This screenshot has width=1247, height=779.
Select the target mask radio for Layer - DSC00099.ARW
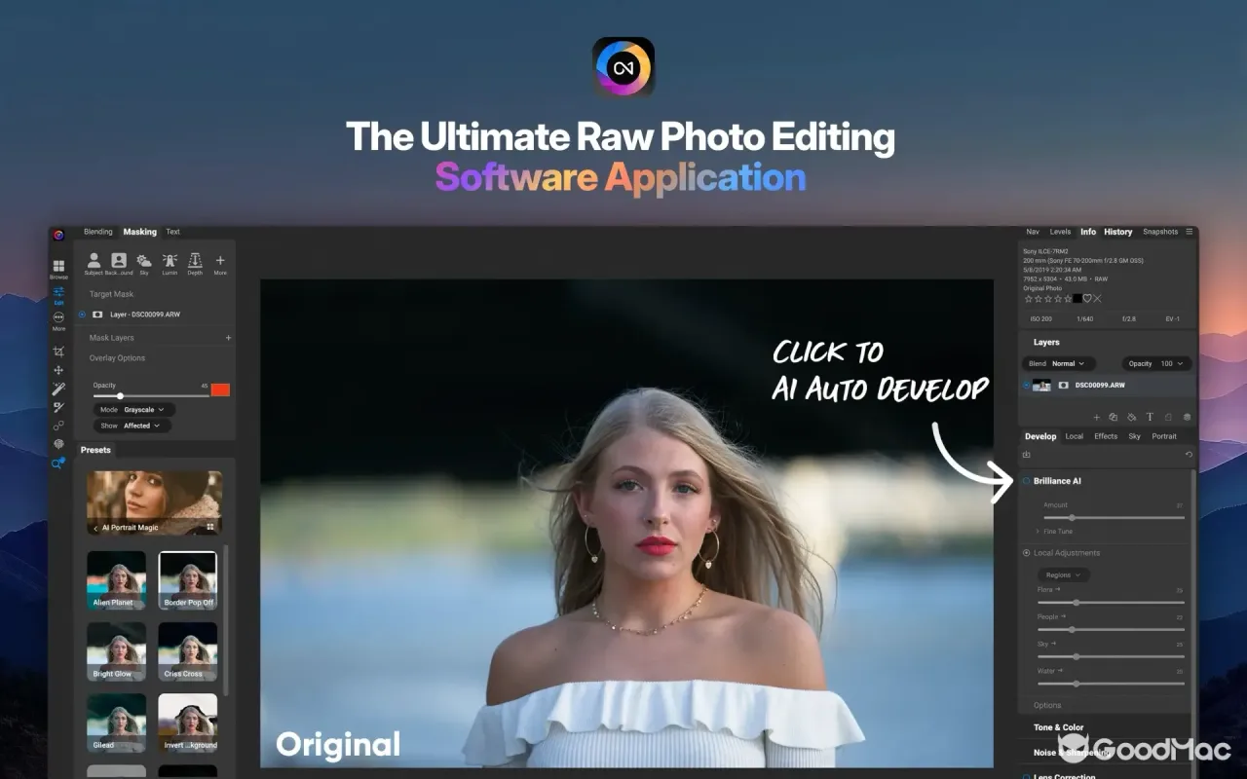[83, 315]
